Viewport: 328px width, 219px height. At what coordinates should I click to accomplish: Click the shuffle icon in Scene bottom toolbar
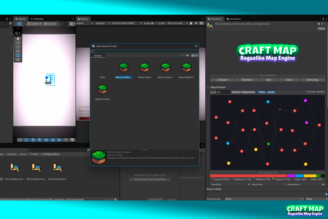point(20,140)
